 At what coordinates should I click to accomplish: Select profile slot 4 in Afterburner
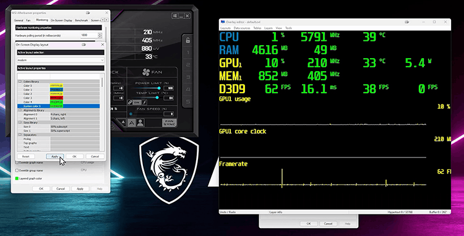coord(188,90)
